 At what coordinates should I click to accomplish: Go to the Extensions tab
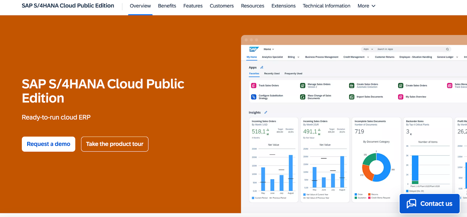pos(283,6)
